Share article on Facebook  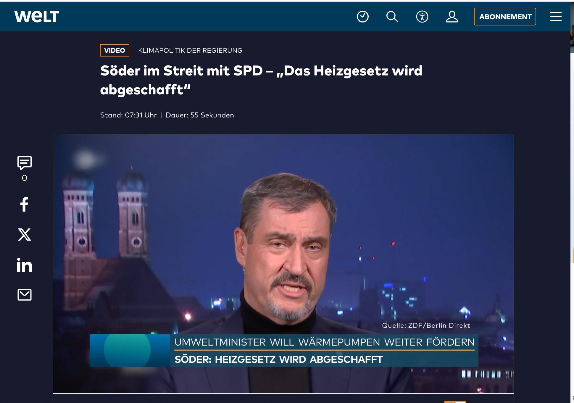[24, 204]
